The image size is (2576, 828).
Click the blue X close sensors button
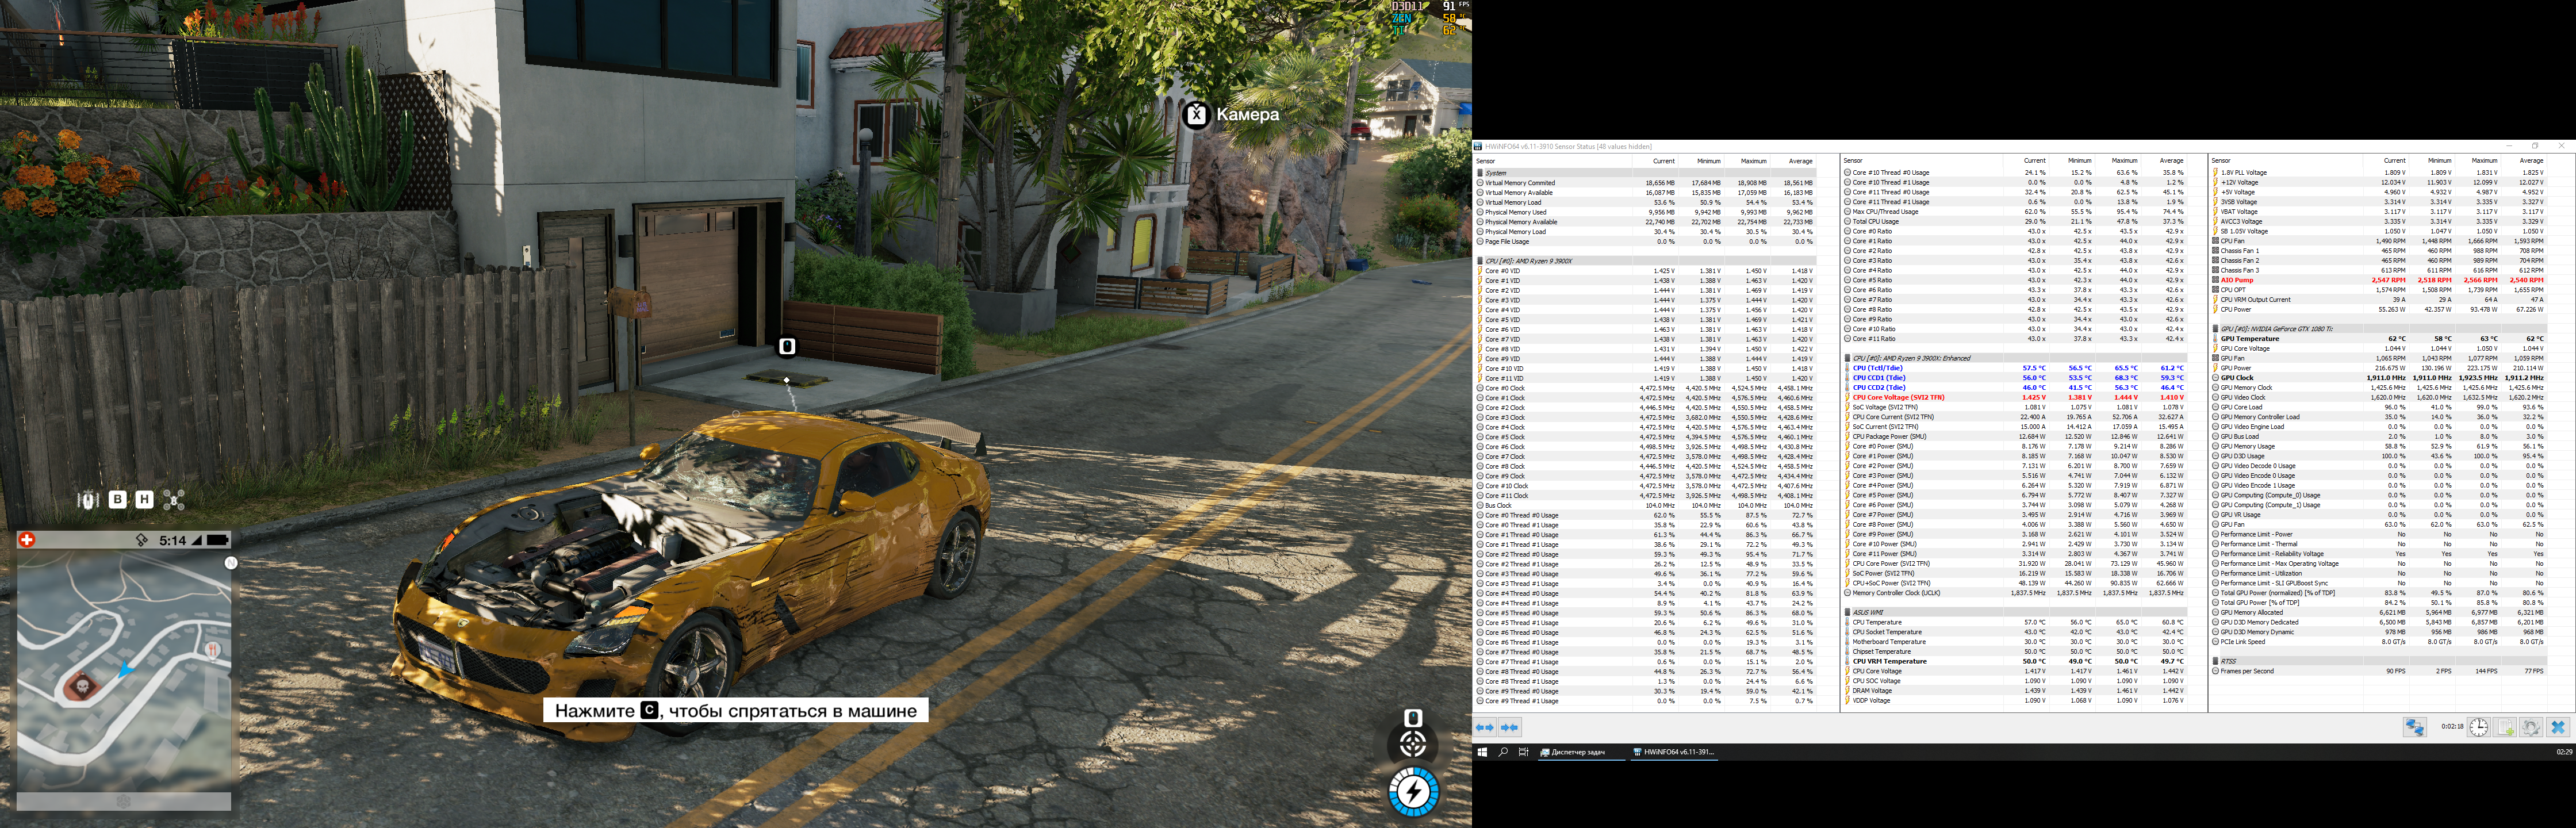point(2558,727)
